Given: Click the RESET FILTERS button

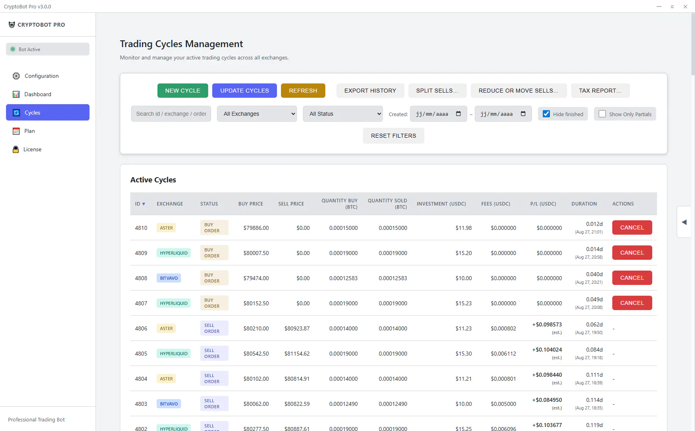Looking at the screenshot, I should point(394,136).
